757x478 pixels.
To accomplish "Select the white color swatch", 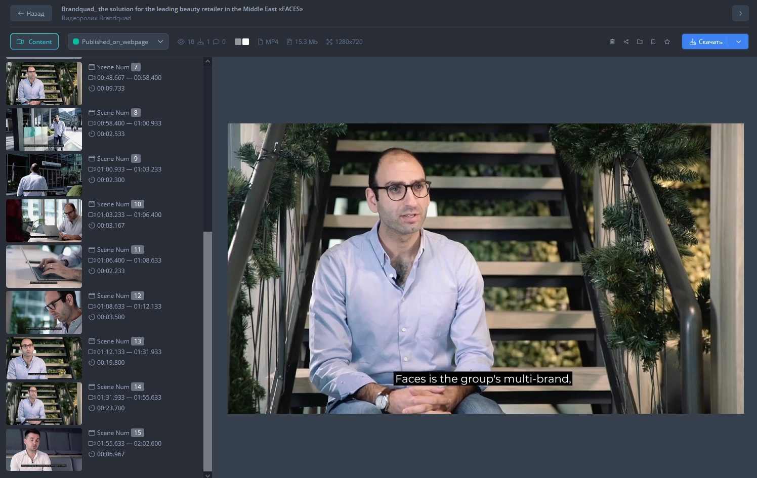I will tap(246, 41).
